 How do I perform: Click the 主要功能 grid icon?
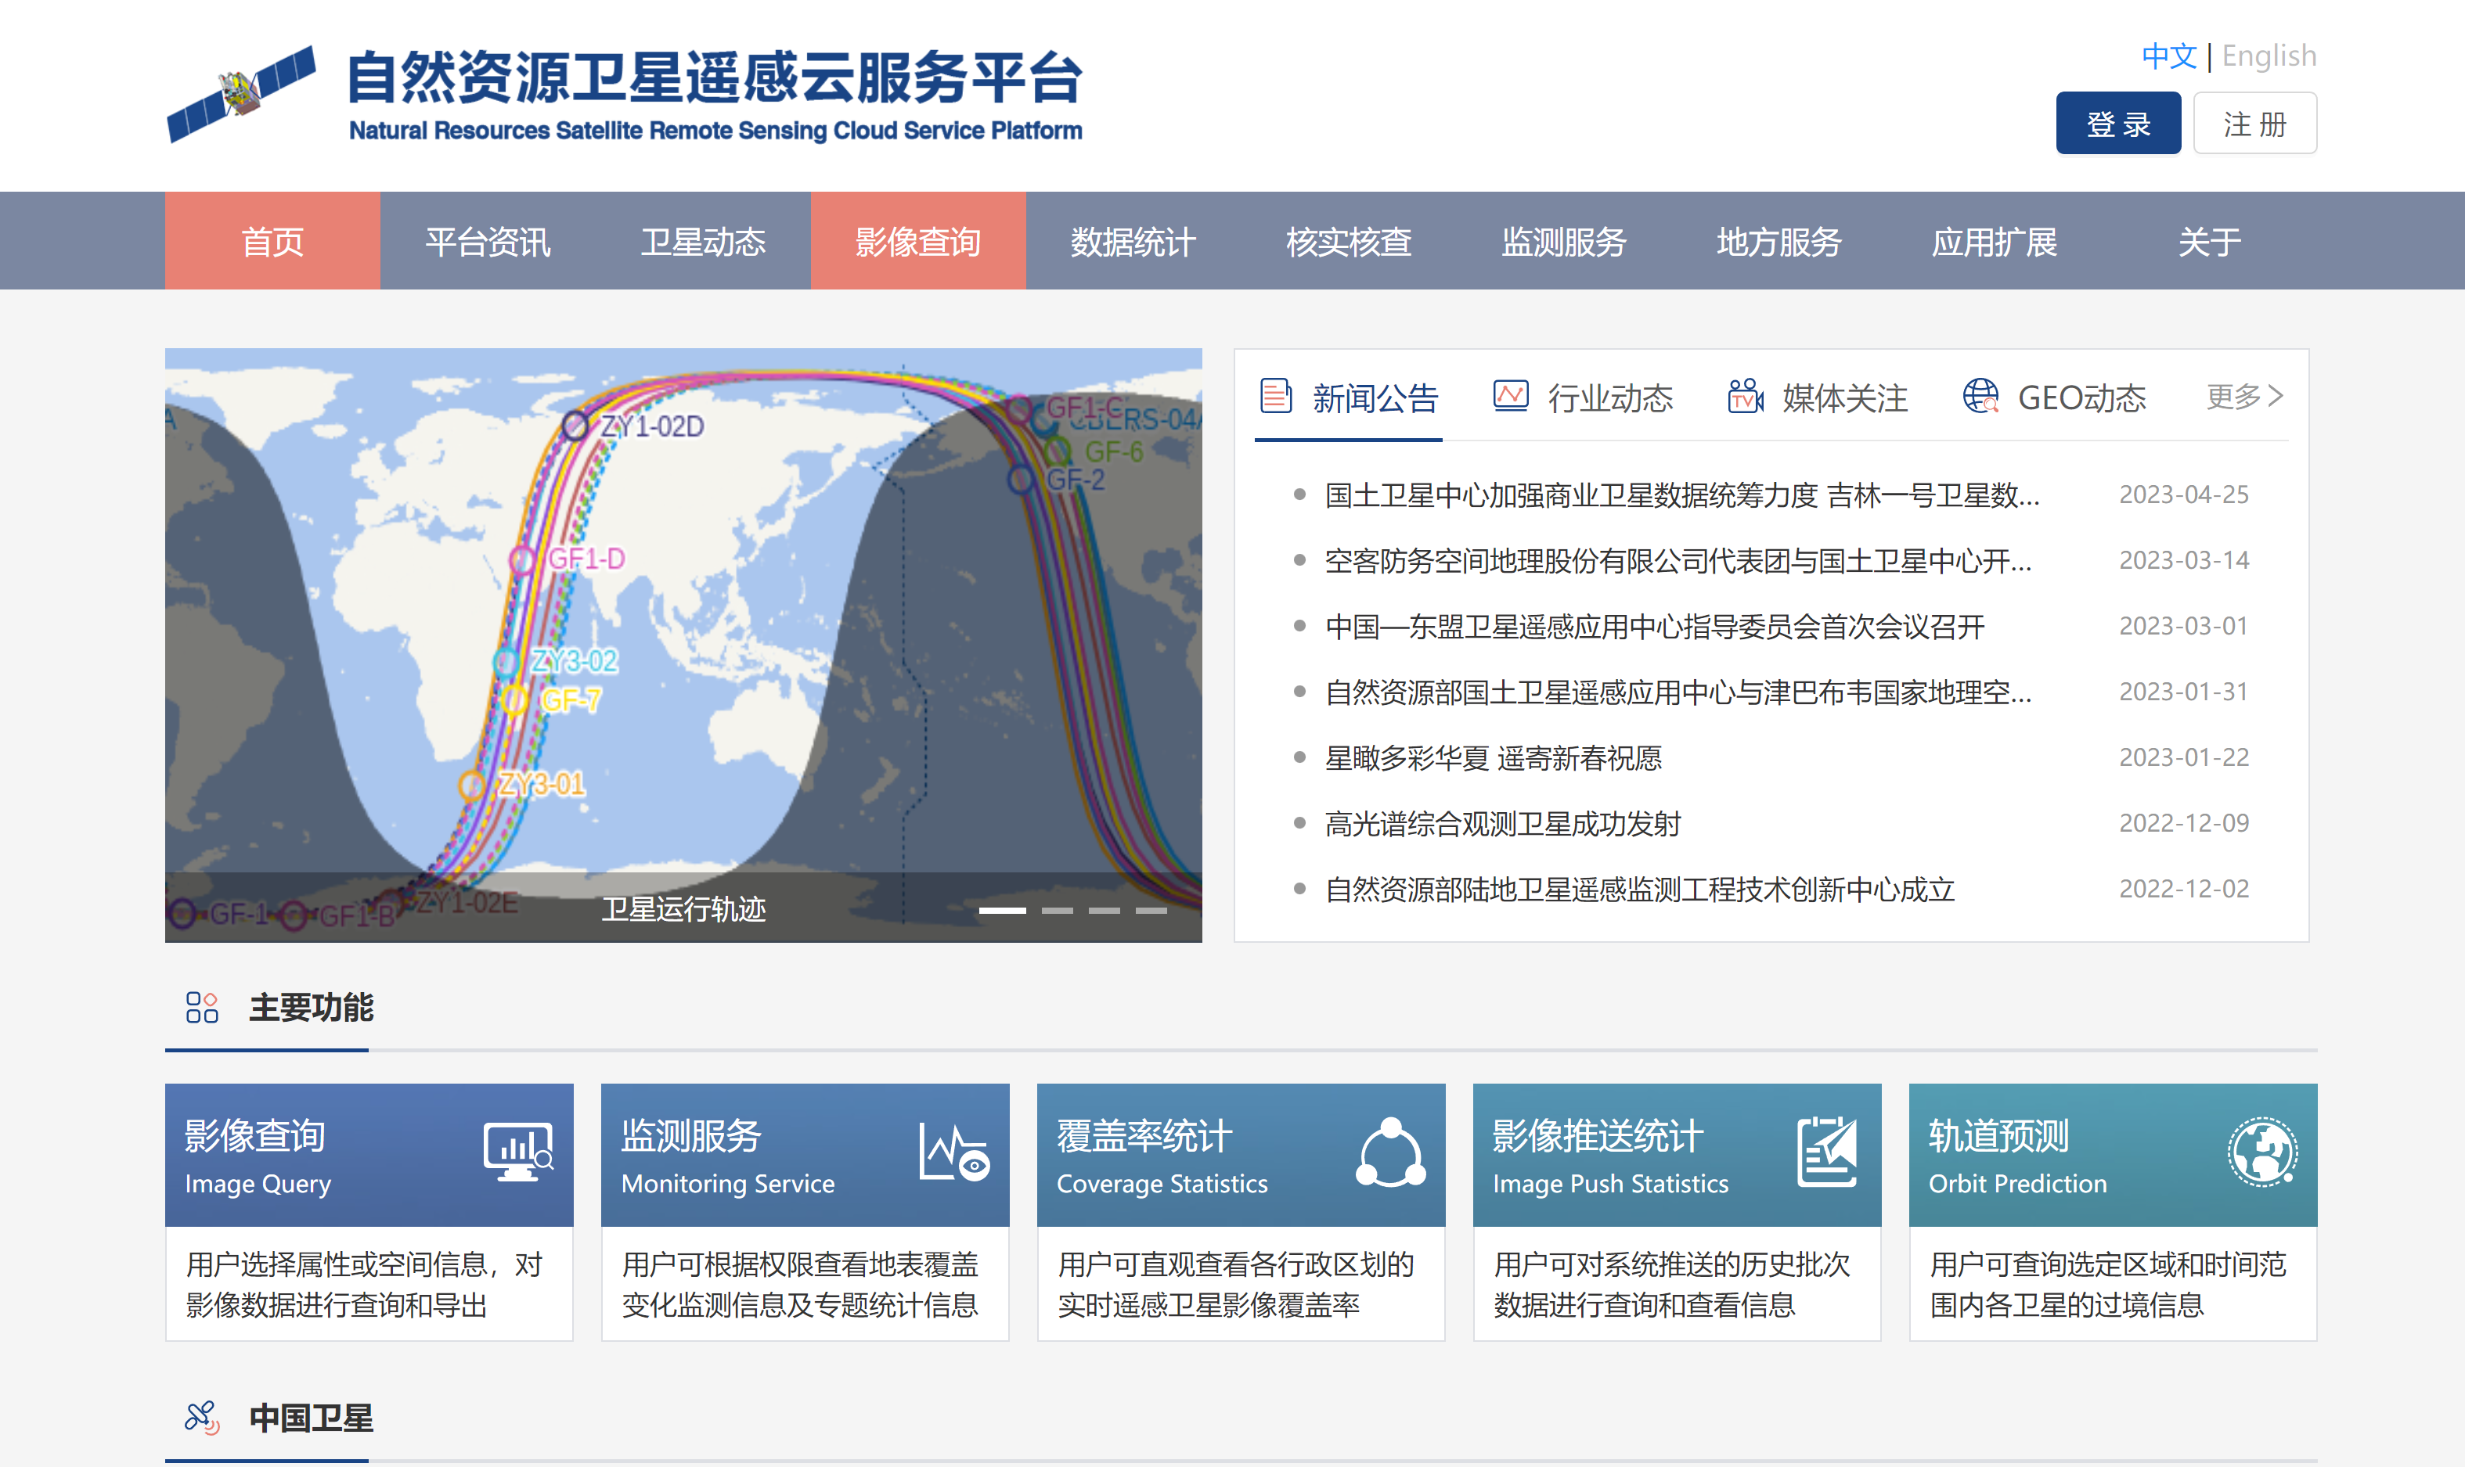(202, 1007)
